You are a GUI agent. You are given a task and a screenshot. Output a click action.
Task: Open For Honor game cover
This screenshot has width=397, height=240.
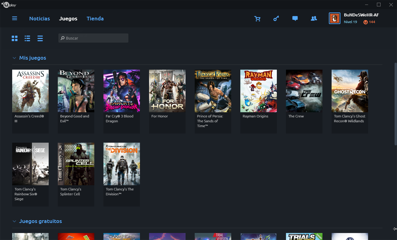[167, 91]
